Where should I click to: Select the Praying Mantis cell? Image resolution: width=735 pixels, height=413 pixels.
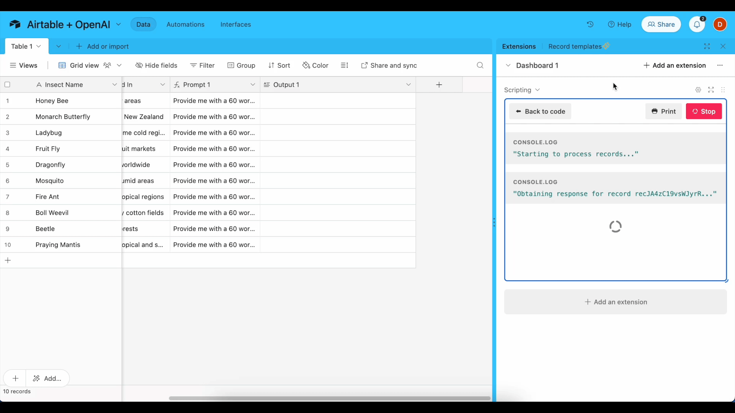pos(77,245)
